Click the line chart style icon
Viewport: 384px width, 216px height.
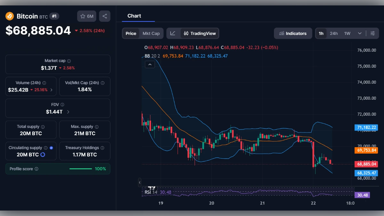173,33
